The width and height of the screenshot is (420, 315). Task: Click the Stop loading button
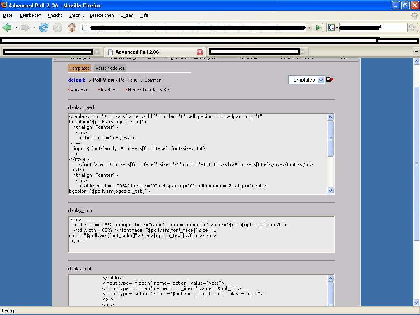(58, 27)
